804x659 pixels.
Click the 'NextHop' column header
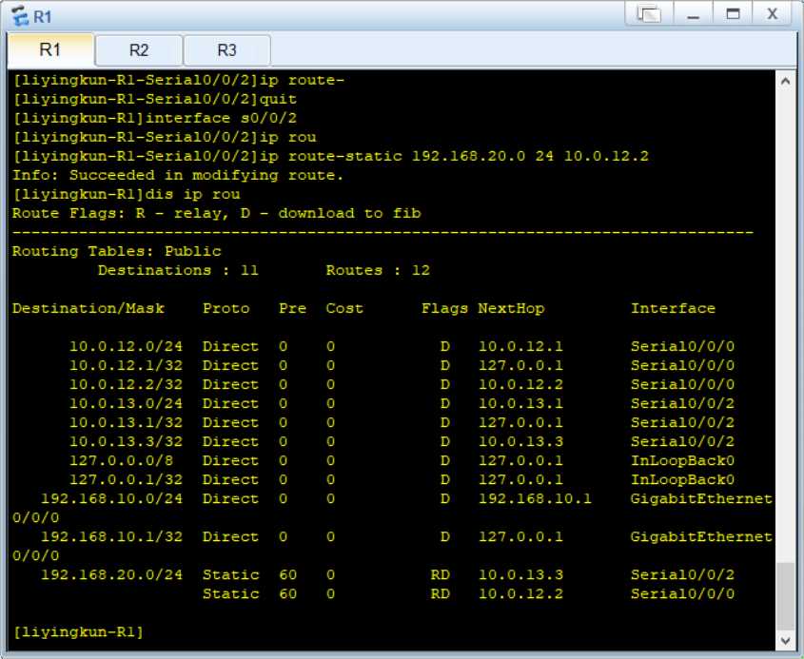(511, 308)
